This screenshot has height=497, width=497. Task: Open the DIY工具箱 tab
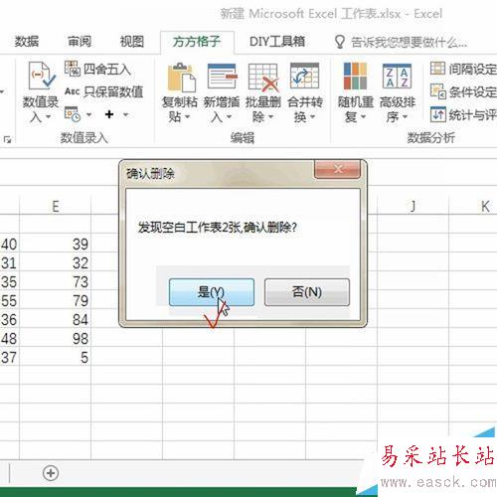[x=277, y=42]
